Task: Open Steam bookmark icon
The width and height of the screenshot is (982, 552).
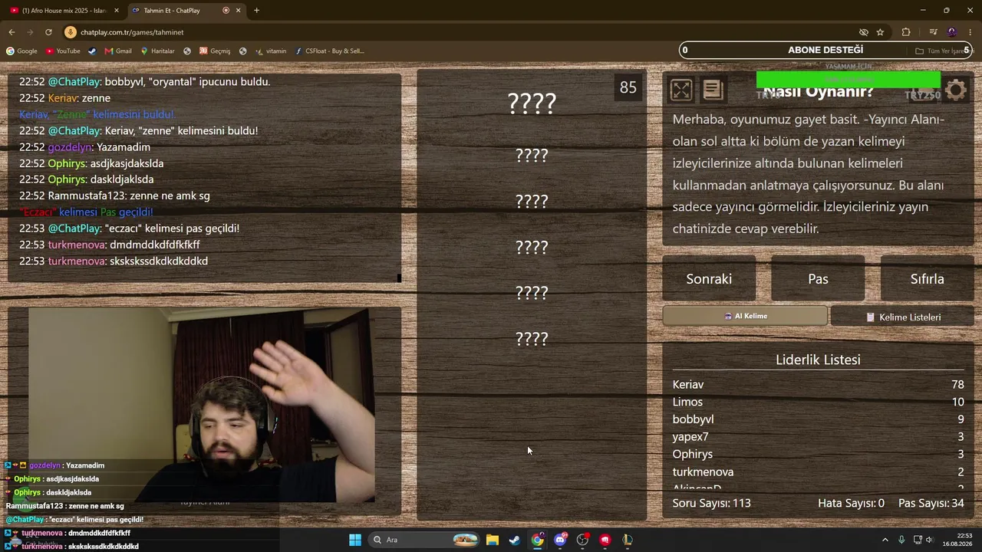Action: click(x=92, y=51)
